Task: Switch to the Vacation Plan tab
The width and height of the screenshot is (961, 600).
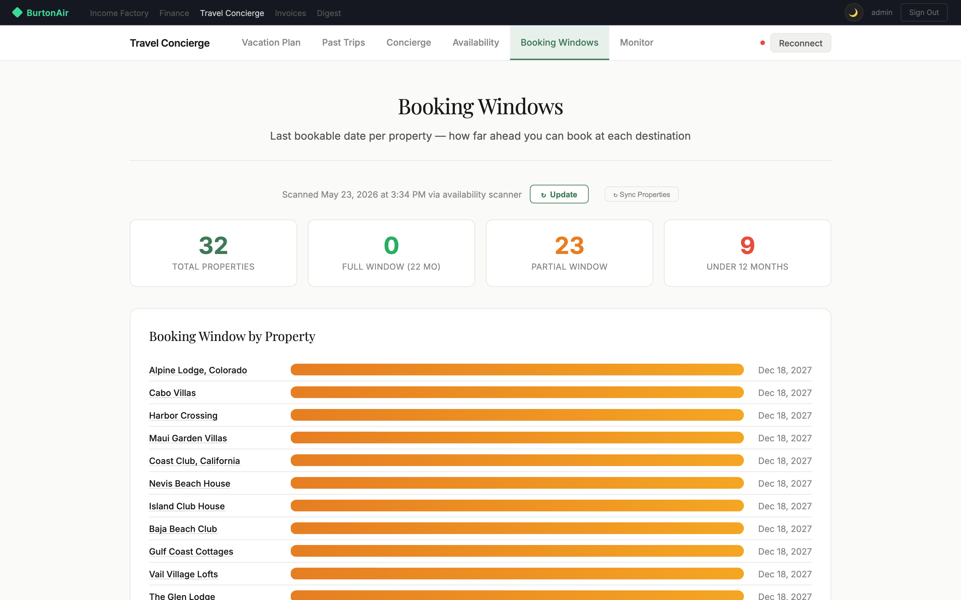Action: [271, 42]
